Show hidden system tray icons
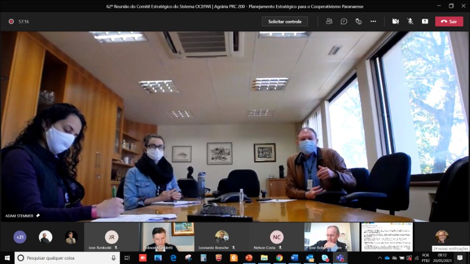The height and width of the screenshot is (264, 470). pyautogui.click(x=380, y=258)
